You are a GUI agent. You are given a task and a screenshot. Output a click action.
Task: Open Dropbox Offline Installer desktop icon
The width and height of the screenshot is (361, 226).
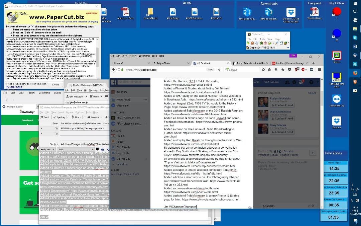pos(291,15)
